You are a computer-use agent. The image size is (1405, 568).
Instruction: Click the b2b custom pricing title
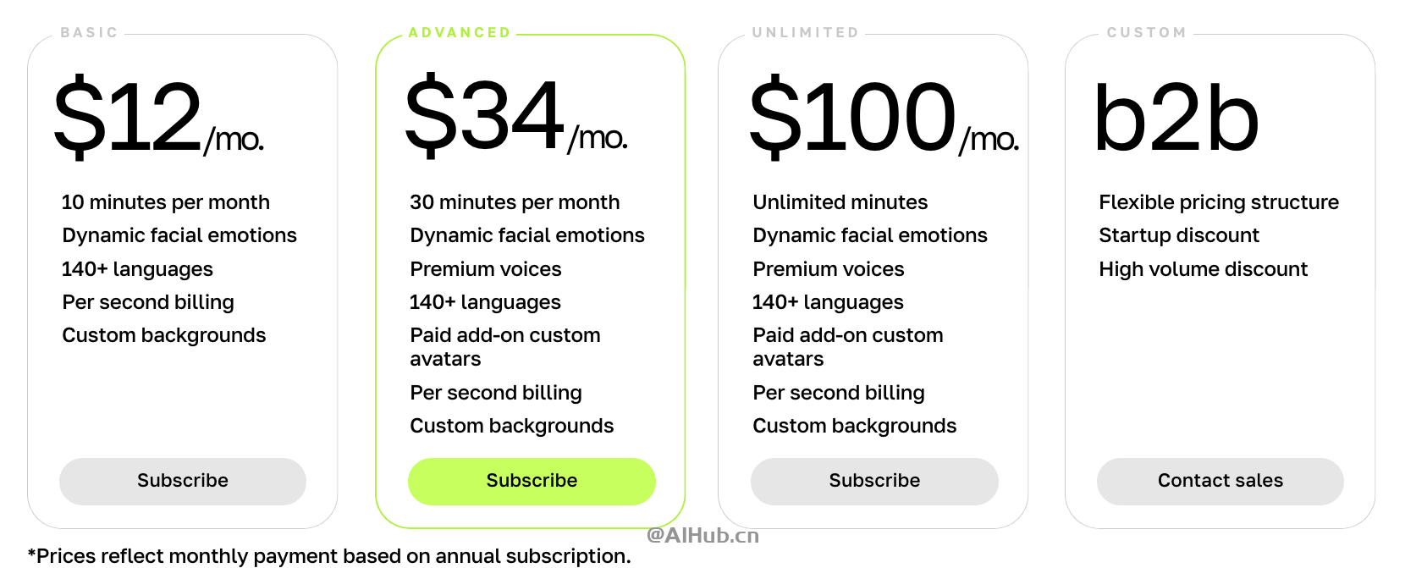point(1176,119)
